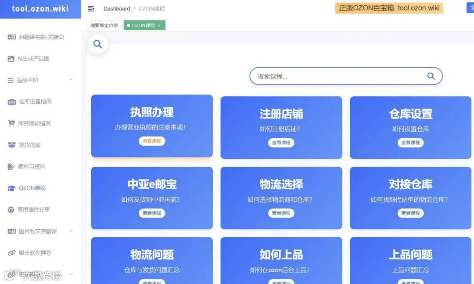Image resolution: width=474 pixels, height=284 pixels.
Task: Click the AI翻译名称-关键词 sidebar icon
Action: point(11,37)
